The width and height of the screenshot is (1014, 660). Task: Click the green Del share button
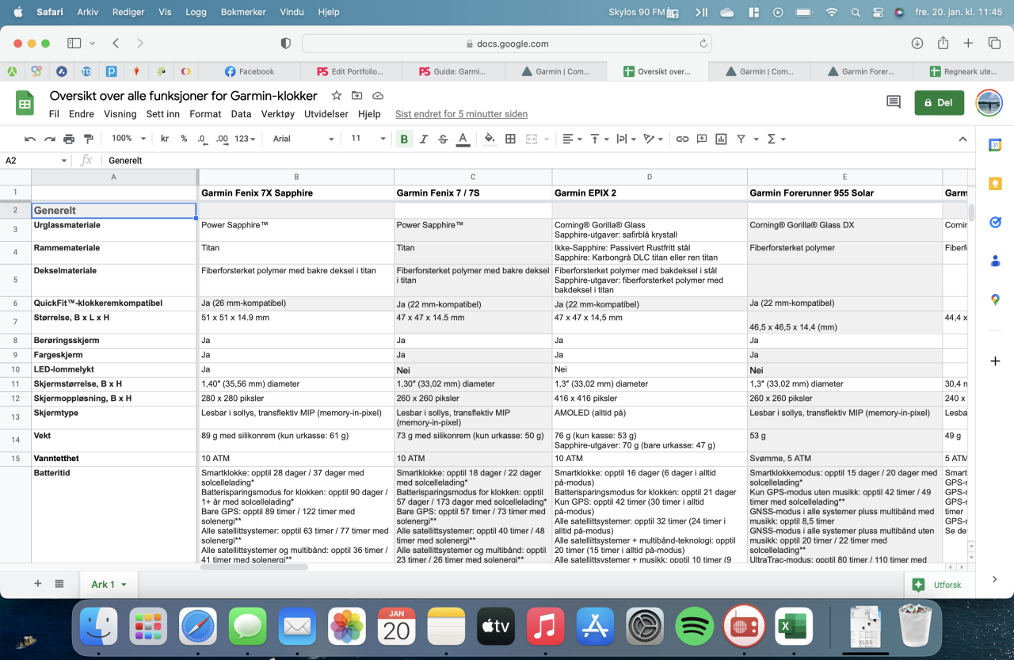(939, 102)
